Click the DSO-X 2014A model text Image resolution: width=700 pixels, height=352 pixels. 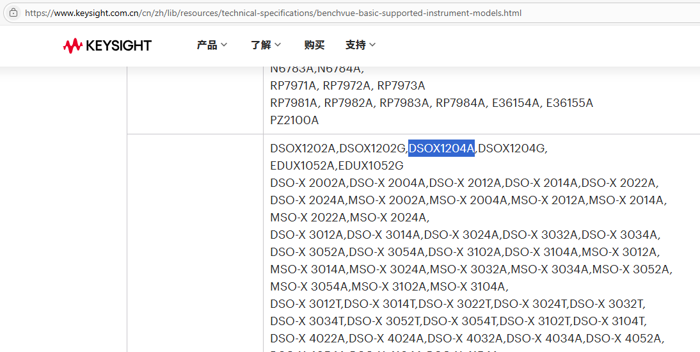(541, 183)
